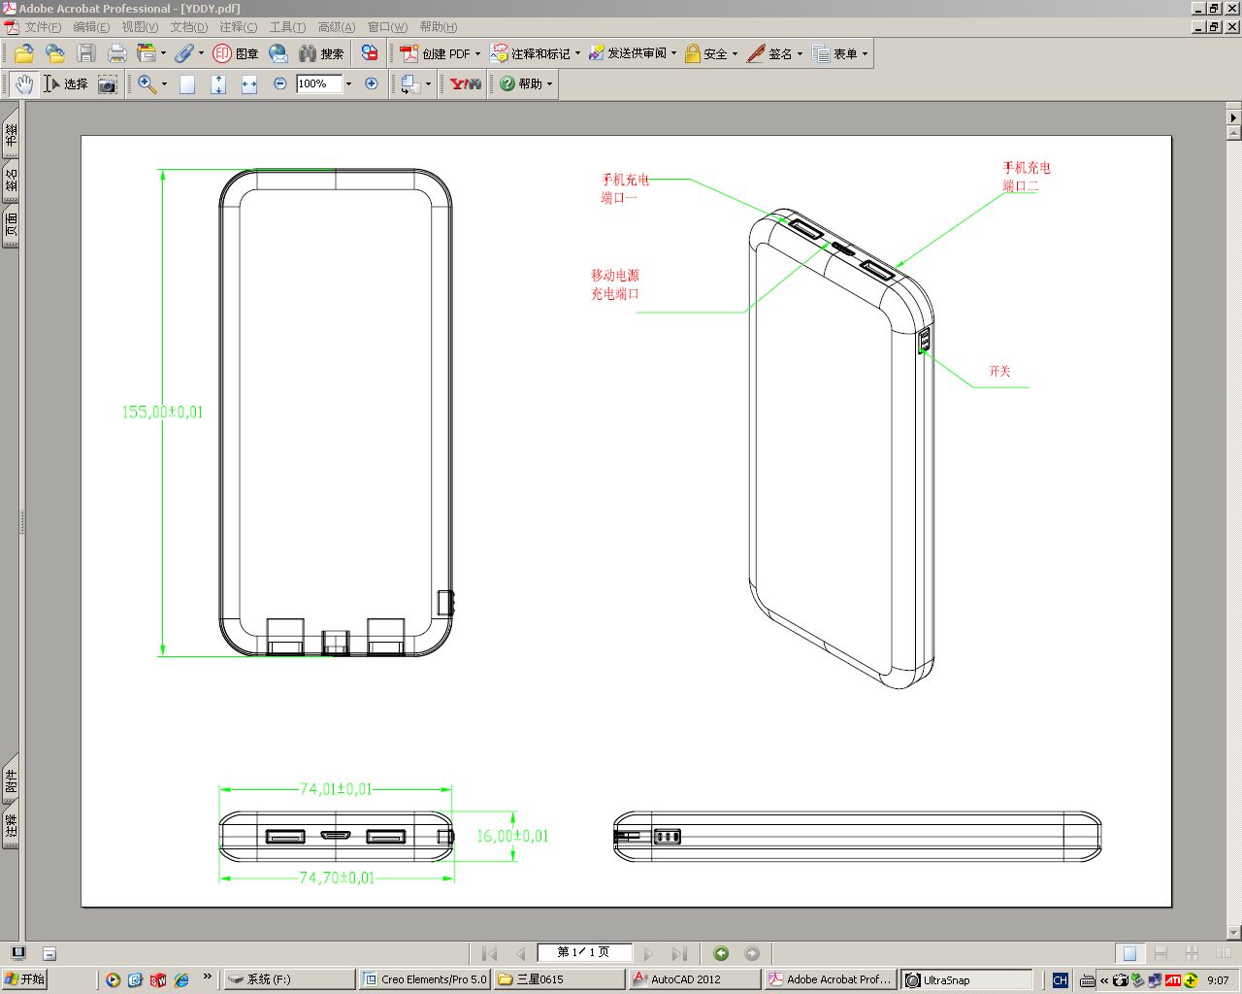Viewport: 1242px width, 994px height.
Task: Go to the next page
Action: (x=648, y=954)
